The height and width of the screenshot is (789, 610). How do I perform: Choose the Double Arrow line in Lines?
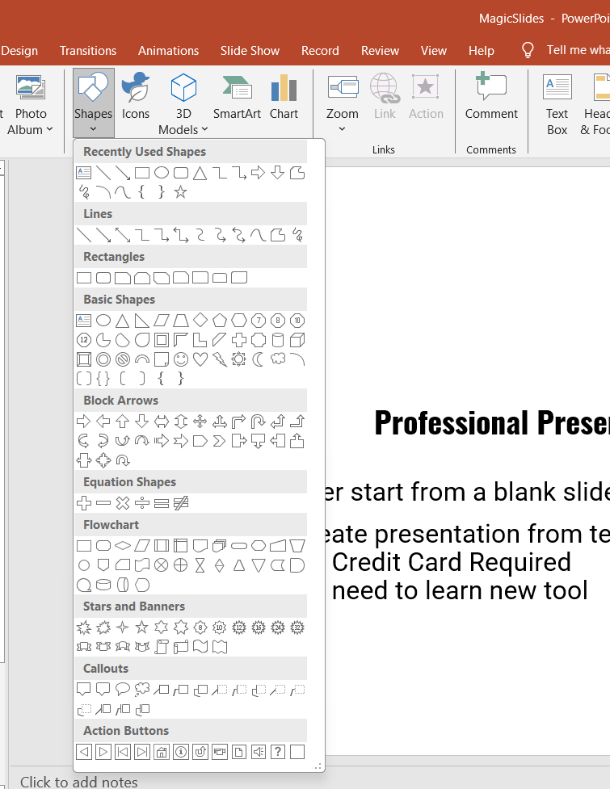click(122, 235)
